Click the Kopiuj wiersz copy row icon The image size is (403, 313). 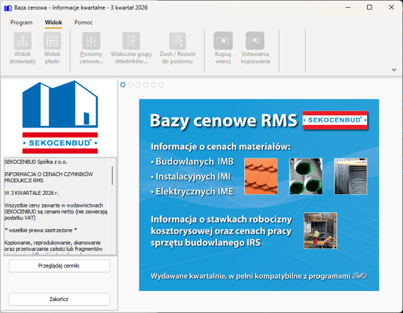[x=223, y=41]
